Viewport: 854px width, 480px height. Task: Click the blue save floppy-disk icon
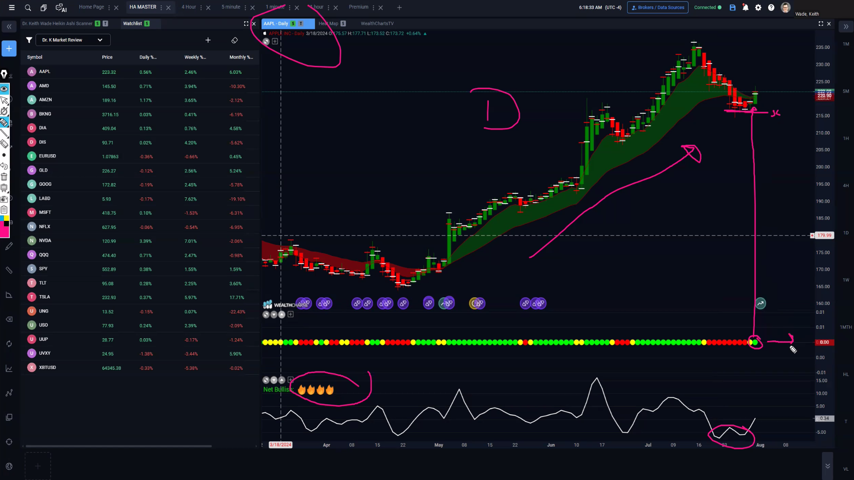tap(733, 8)
